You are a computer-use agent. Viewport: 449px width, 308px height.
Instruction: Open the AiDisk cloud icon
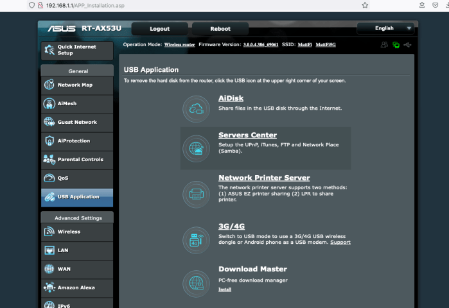(196, 109)
